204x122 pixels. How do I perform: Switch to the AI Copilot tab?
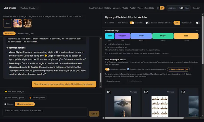tap(9, 33)
